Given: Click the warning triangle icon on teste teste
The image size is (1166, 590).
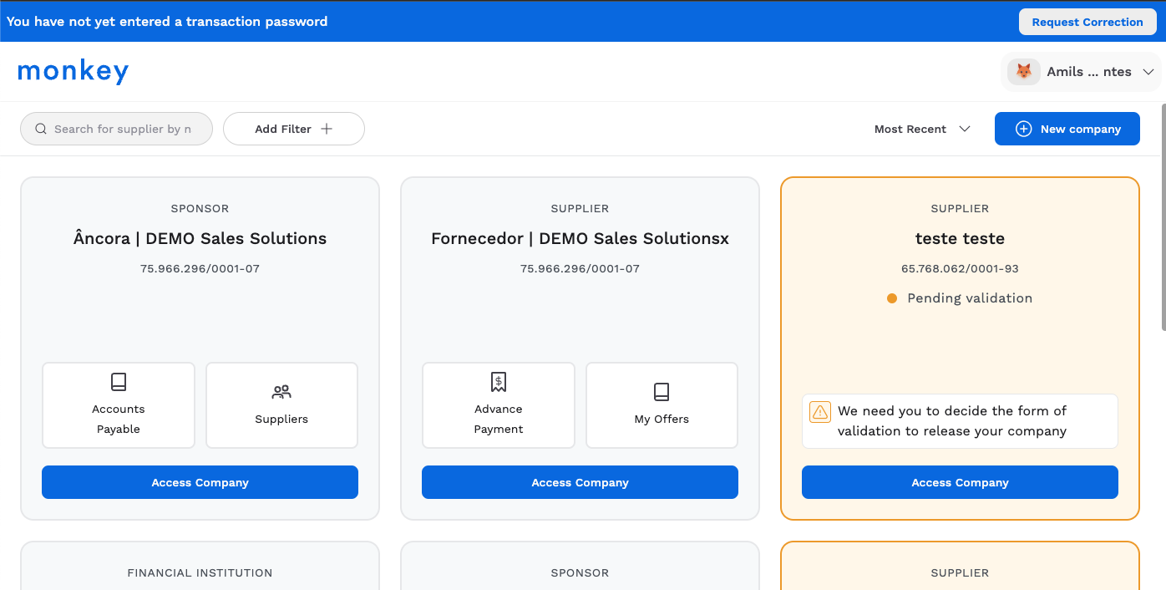Looking at the screenshot, I should coord(820,412).
